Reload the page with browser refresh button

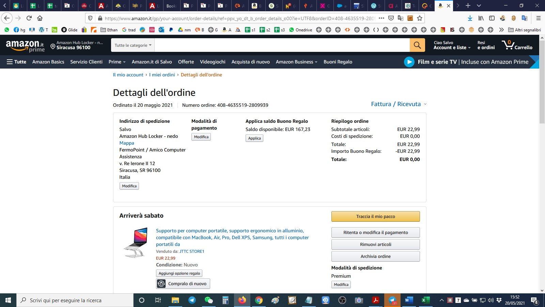click(x=29, y=18)
